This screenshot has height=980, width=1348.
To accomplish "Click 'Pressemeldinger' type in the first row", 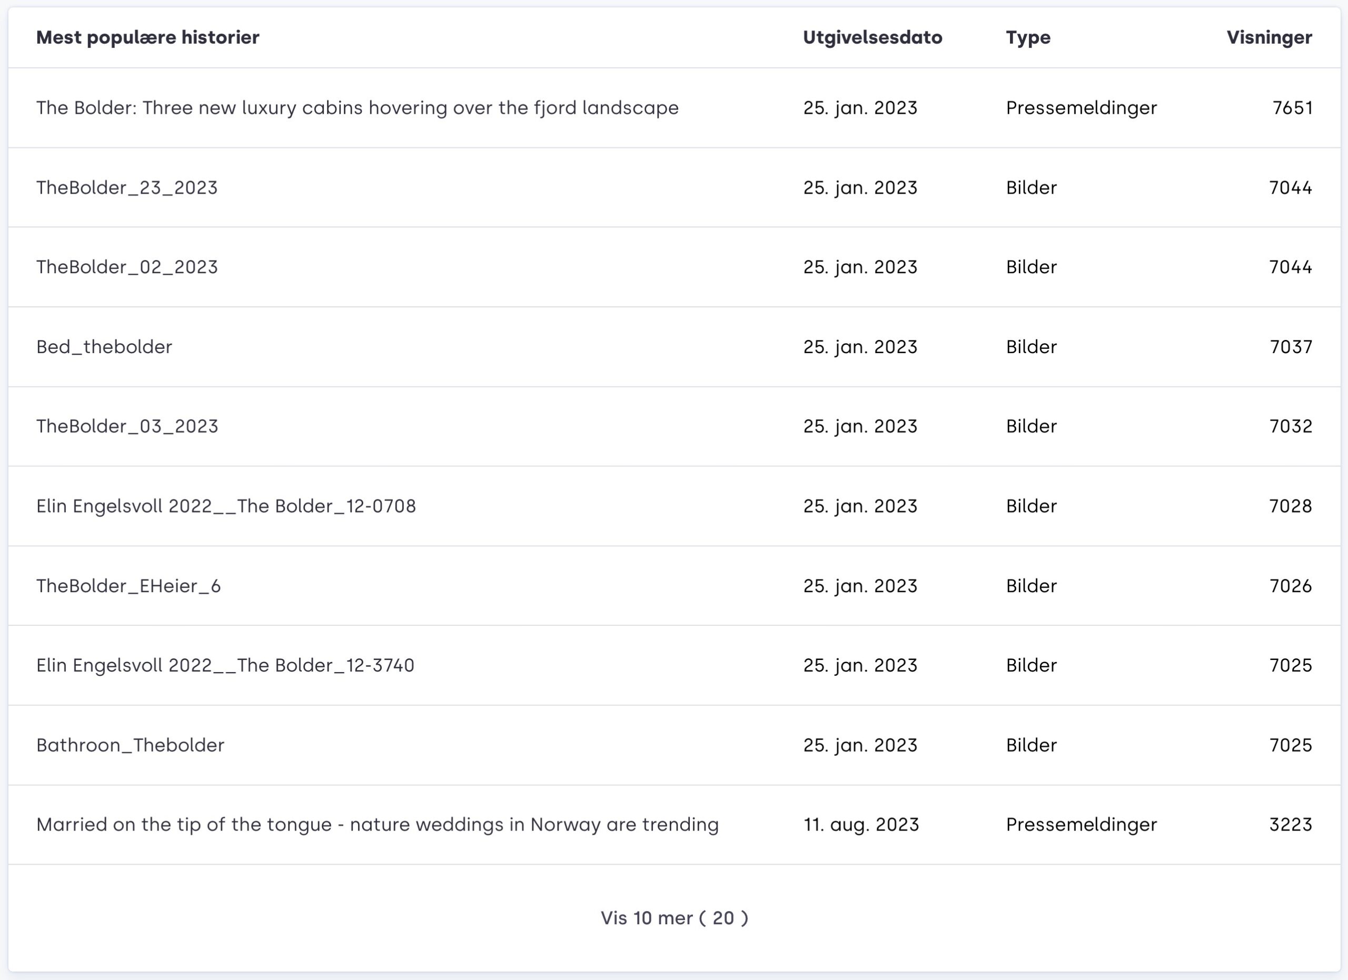I will tap(1081, 107).
